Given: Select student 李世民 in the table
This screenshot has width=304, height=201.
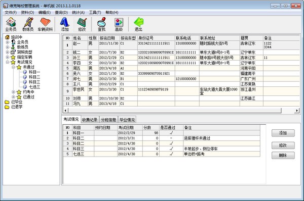Looking at the screenshot, I should (79, 89).
